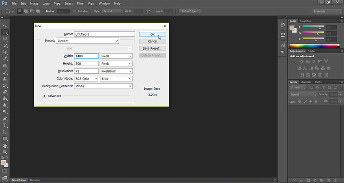344x183 pixels.
Task: Add a Brightness/Contrast adjustment
Action: [302, 62]
